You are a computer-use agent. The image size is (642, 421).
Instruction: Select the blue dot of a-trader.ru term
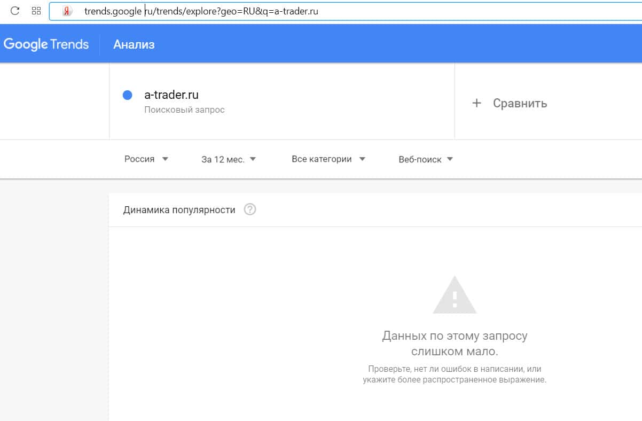(x=128, y=95)
